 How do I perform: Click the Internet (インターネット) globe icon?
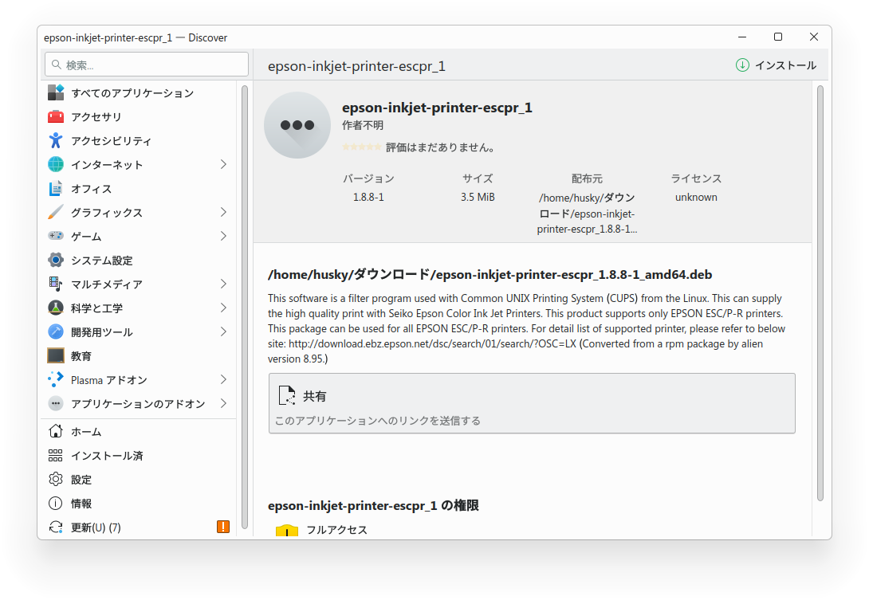coord(56,165)
